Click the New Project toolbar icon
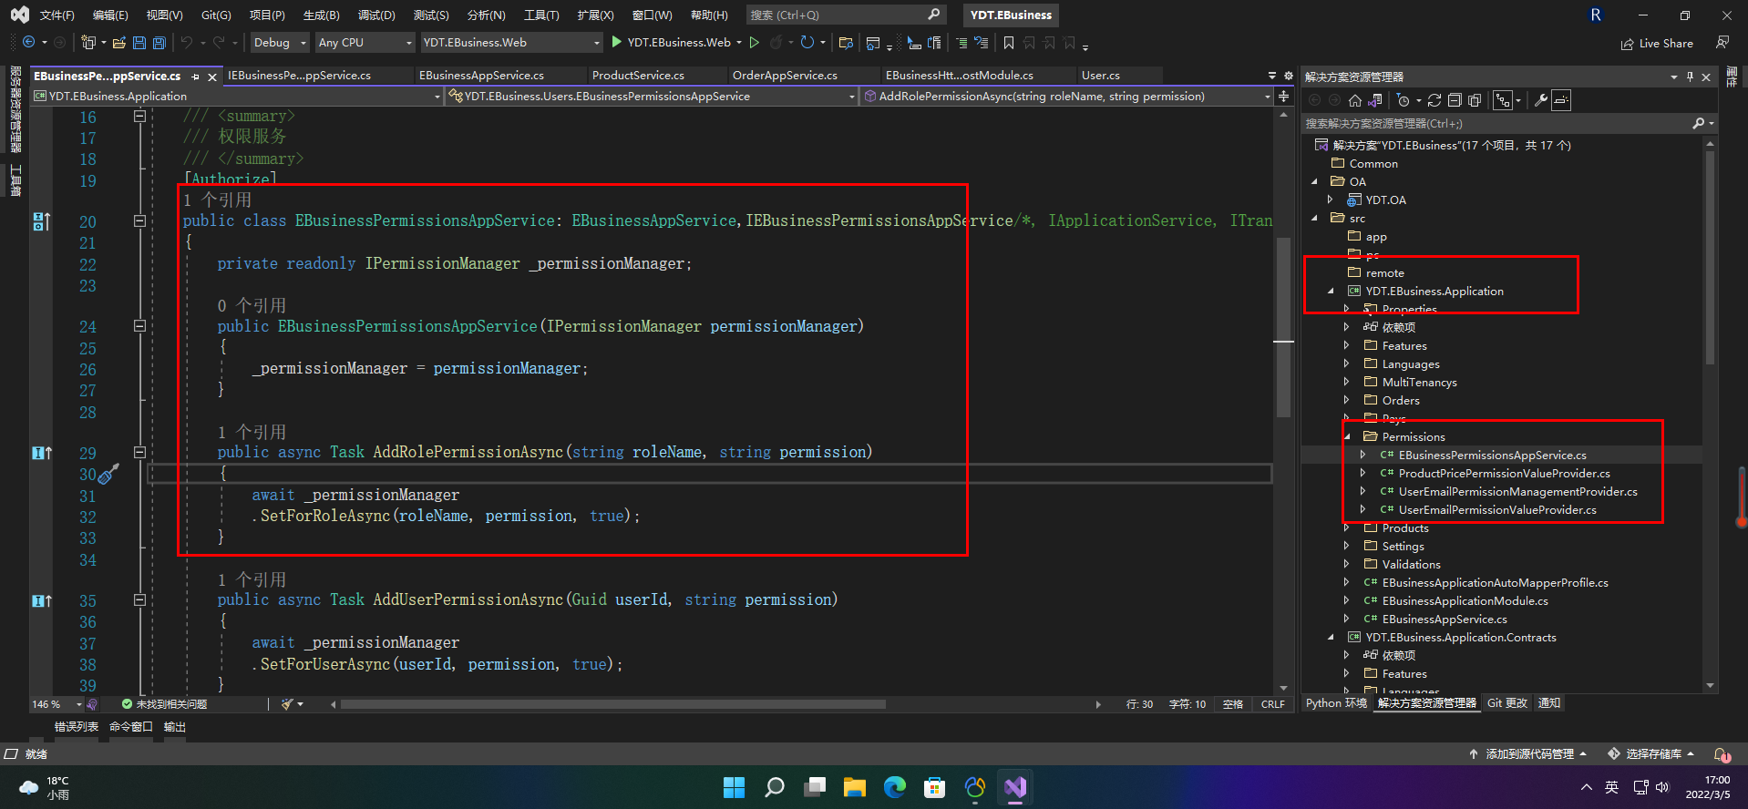 pos(88,43)
